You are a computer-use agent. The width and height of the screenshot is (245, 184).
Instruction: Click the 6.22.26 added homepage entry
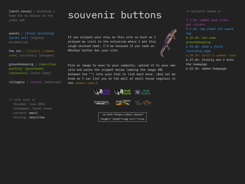pos(206,69)
